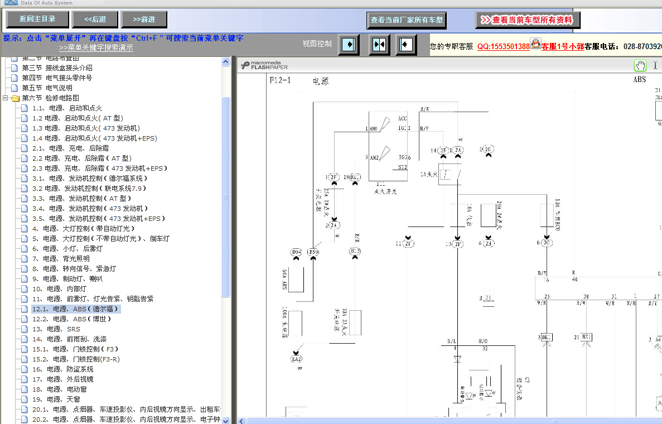
Task: Select 4、电源、大灯控制(带自动灯光)
Action: 83,229
